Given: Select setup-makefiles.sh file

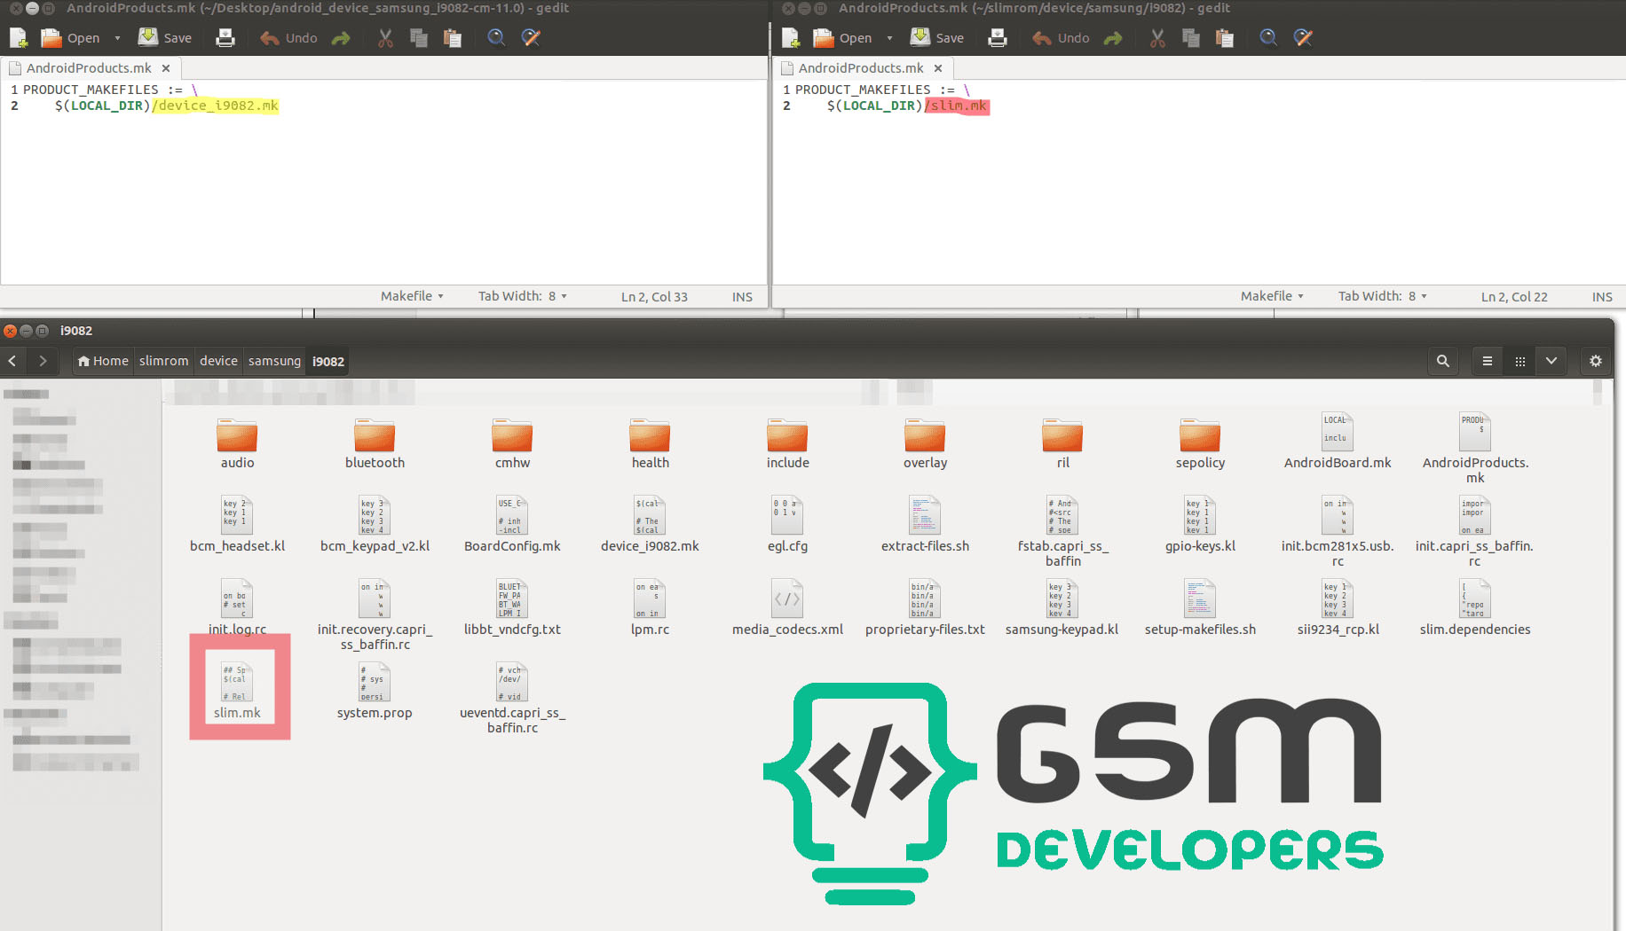Looking at the screenshot, I should click(1200, 608).
